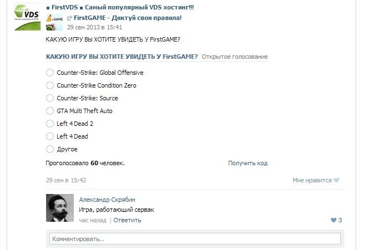This screenshot has width=372, height=250.
Task: Open Александр Скрябин's profile name link
Action: 107,200
